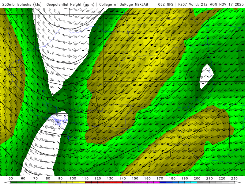The height and width of the screenshot is (184, 245).
Task: Click the 50 label on the color scale
Action: [11, 178]
